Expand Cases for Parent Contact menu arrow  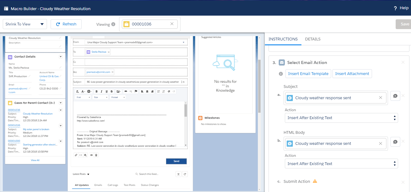click(x=60, y=103)
